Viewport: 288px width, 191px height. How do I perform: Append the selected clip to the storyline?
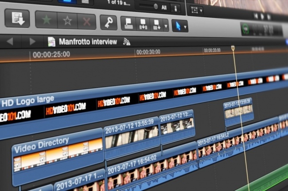pos(156,25)
